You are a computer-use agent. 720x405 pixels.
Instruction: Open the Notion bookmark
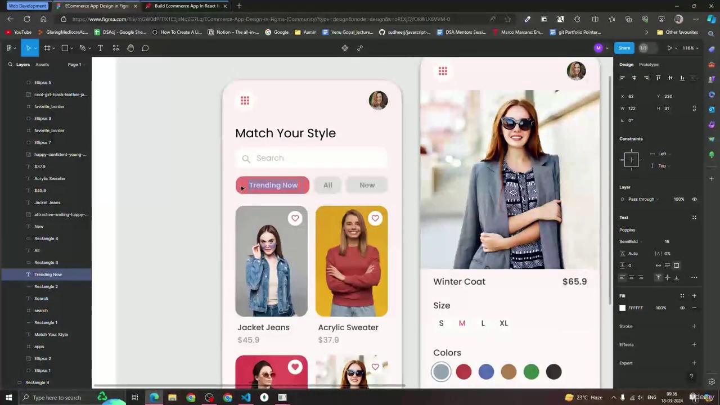[233, 32]
